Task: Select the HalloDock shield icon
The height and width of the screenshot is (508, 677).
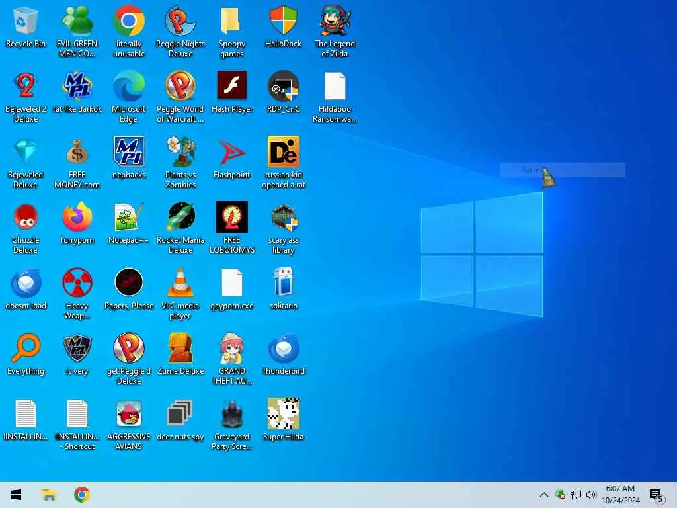Action: 283,21
